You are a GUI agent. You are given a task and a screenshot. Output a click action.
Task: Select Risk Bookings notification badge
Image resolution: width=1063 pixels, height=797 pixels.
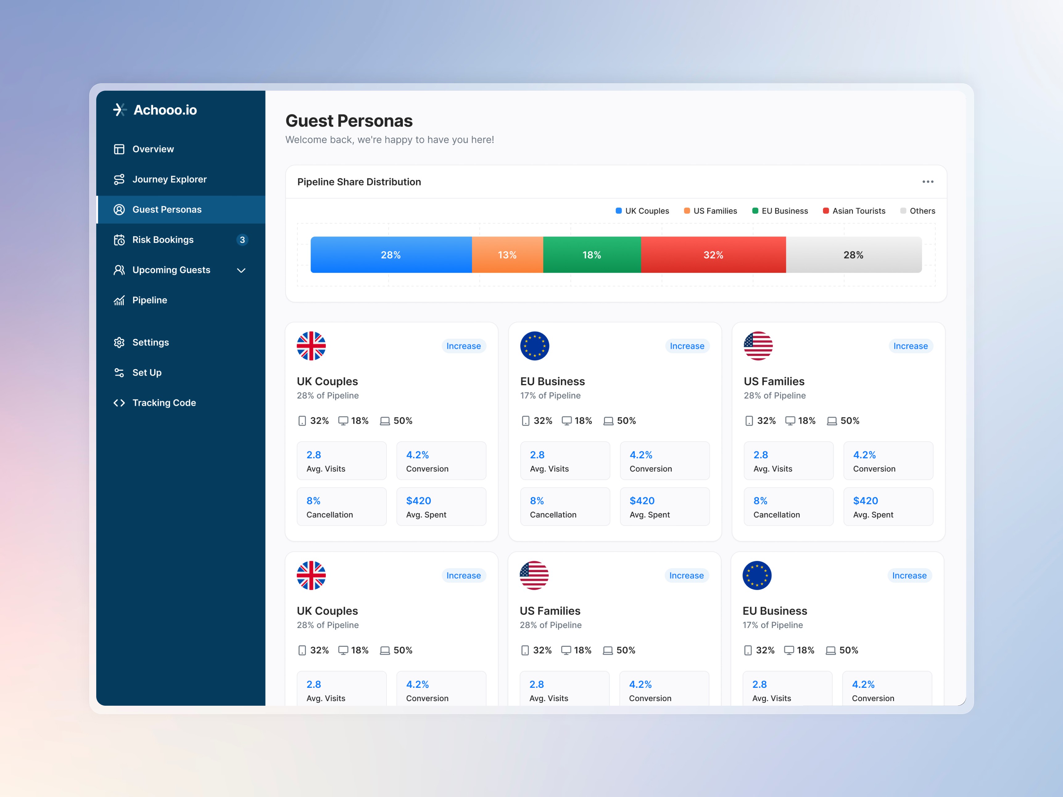pos(242,240)
